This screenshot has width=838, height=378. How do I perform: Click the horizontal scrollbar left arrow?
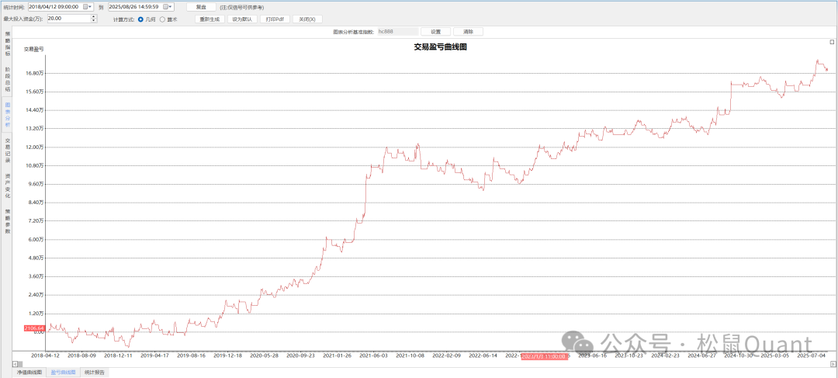coord(15,363)
